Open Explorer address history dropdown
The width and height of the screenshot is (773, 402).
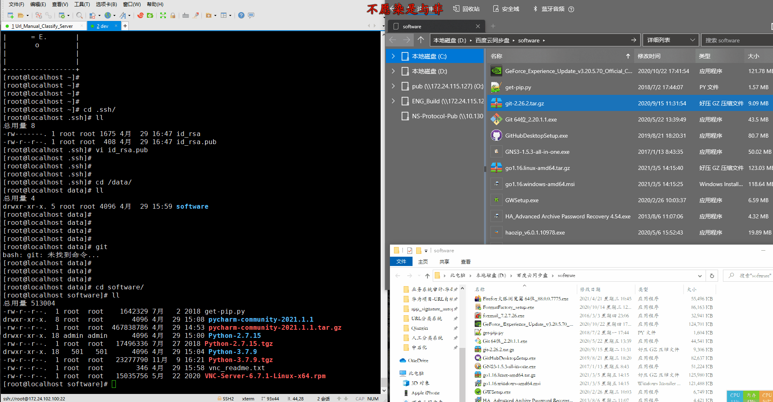(700, 276)
